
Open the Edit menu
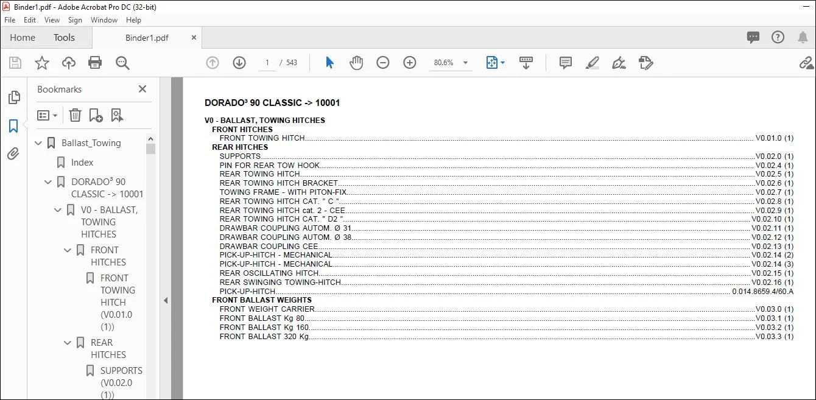point(30,20)
